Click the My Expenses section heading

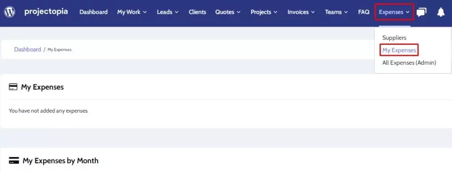42,87
